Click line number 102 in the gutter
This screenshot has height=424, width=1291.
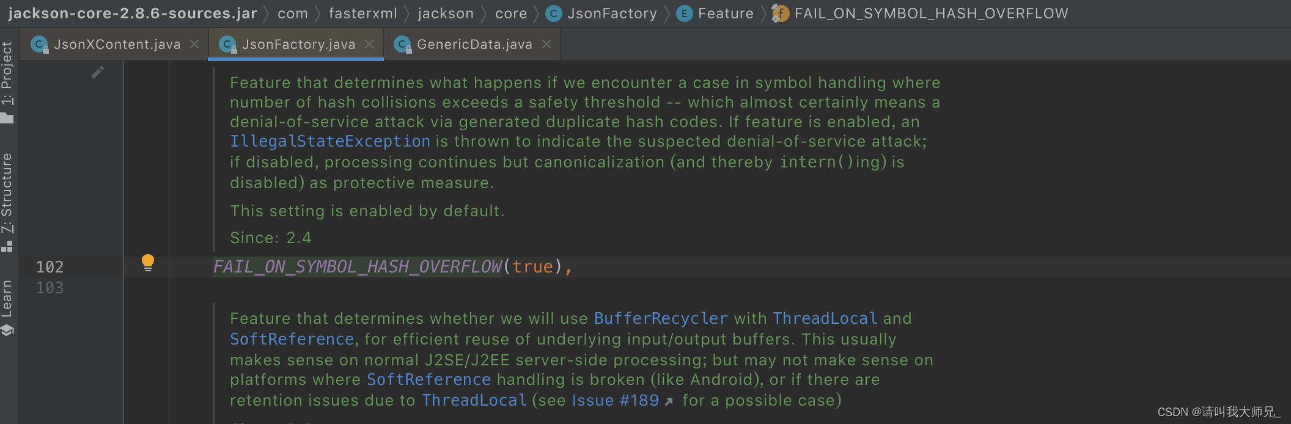click(x=51, y=266)
